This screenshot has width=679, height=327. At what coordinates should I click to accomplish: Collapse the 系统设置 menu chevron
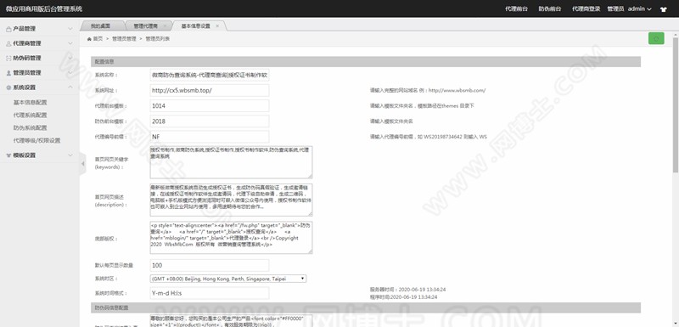pos(70,87)
